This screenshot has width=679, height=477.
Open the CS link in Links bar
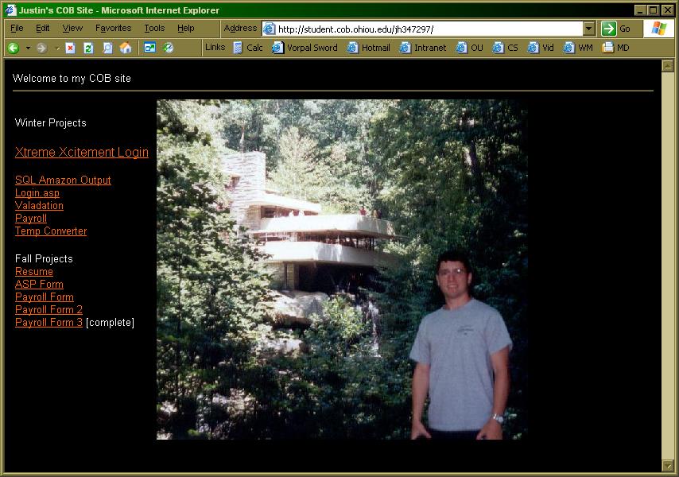click(506, 48)
